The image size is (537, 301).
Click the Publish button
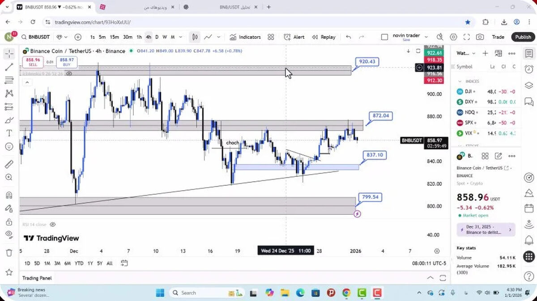[x=523, y=37]
